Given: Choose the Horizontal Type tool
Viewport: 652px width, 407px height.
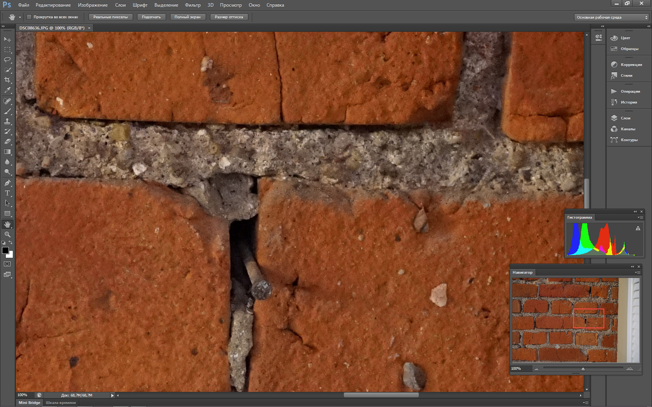Looking at the screenshot, I should (x=7, y=193).
